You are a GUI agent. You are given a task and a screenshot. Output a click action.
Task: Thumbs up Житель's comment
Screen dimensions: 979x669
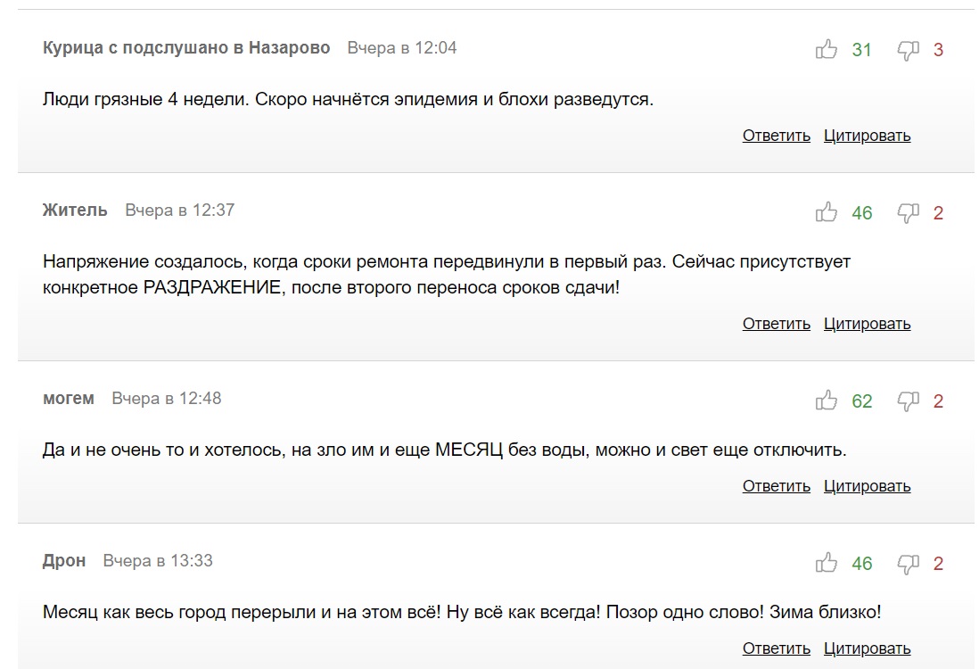(826, 211)
